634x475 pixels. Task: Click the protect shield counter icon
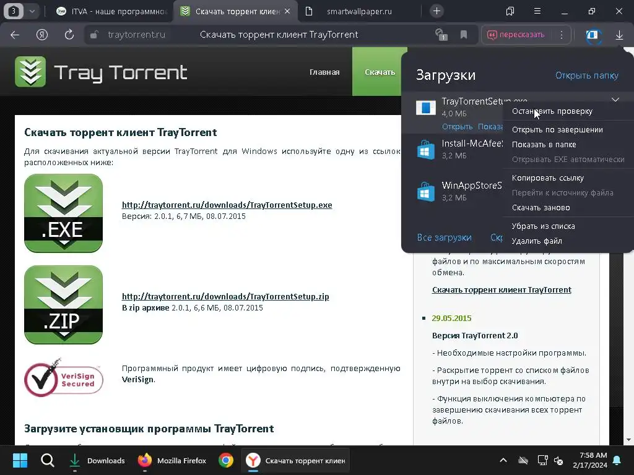pyautogui.click(x=441, y=35)
